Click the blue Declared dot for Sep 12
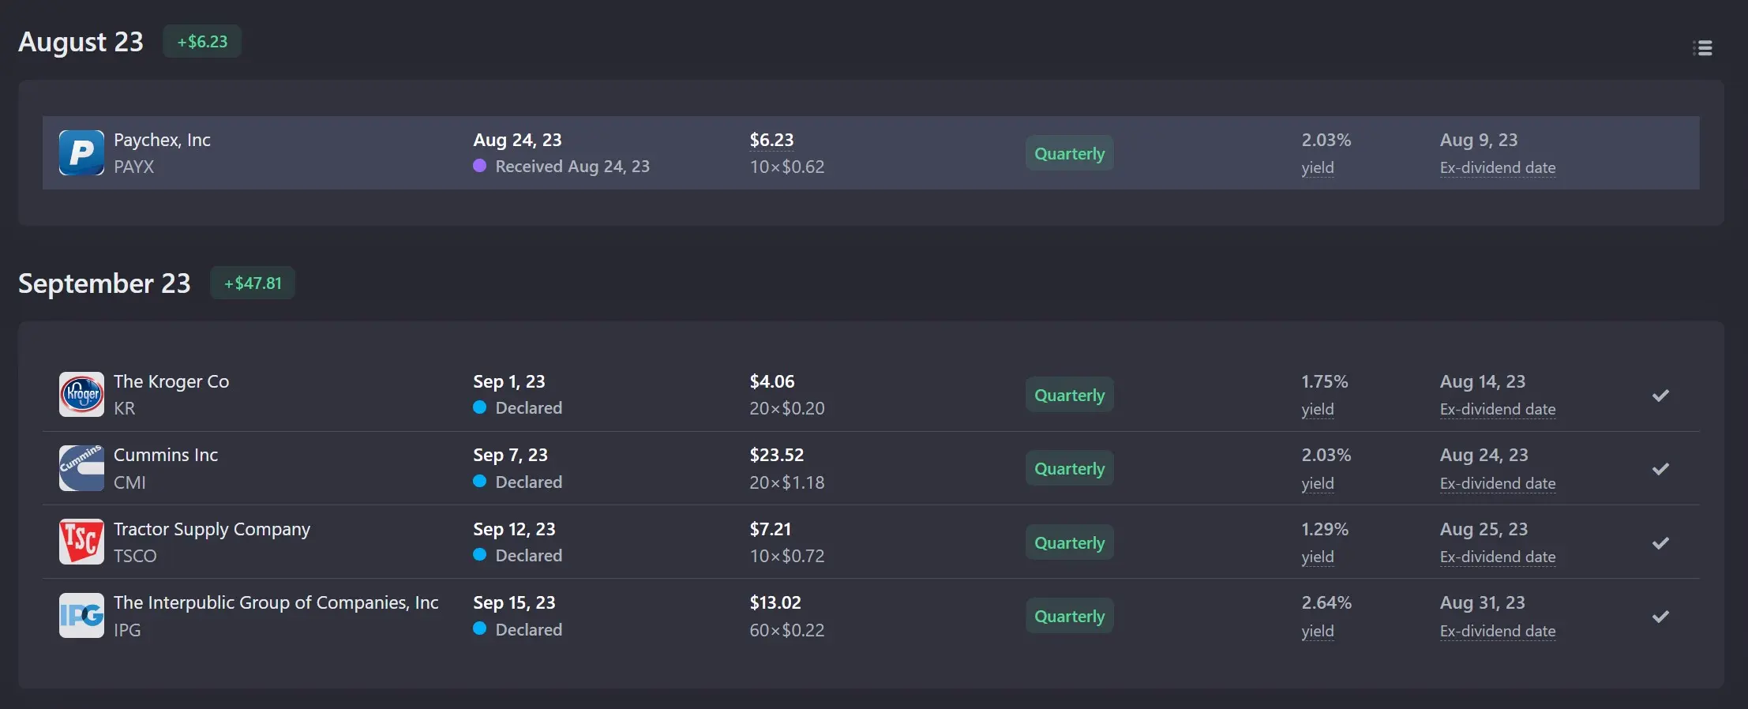This screenshot has height=709, width=1748. (479, 555)
